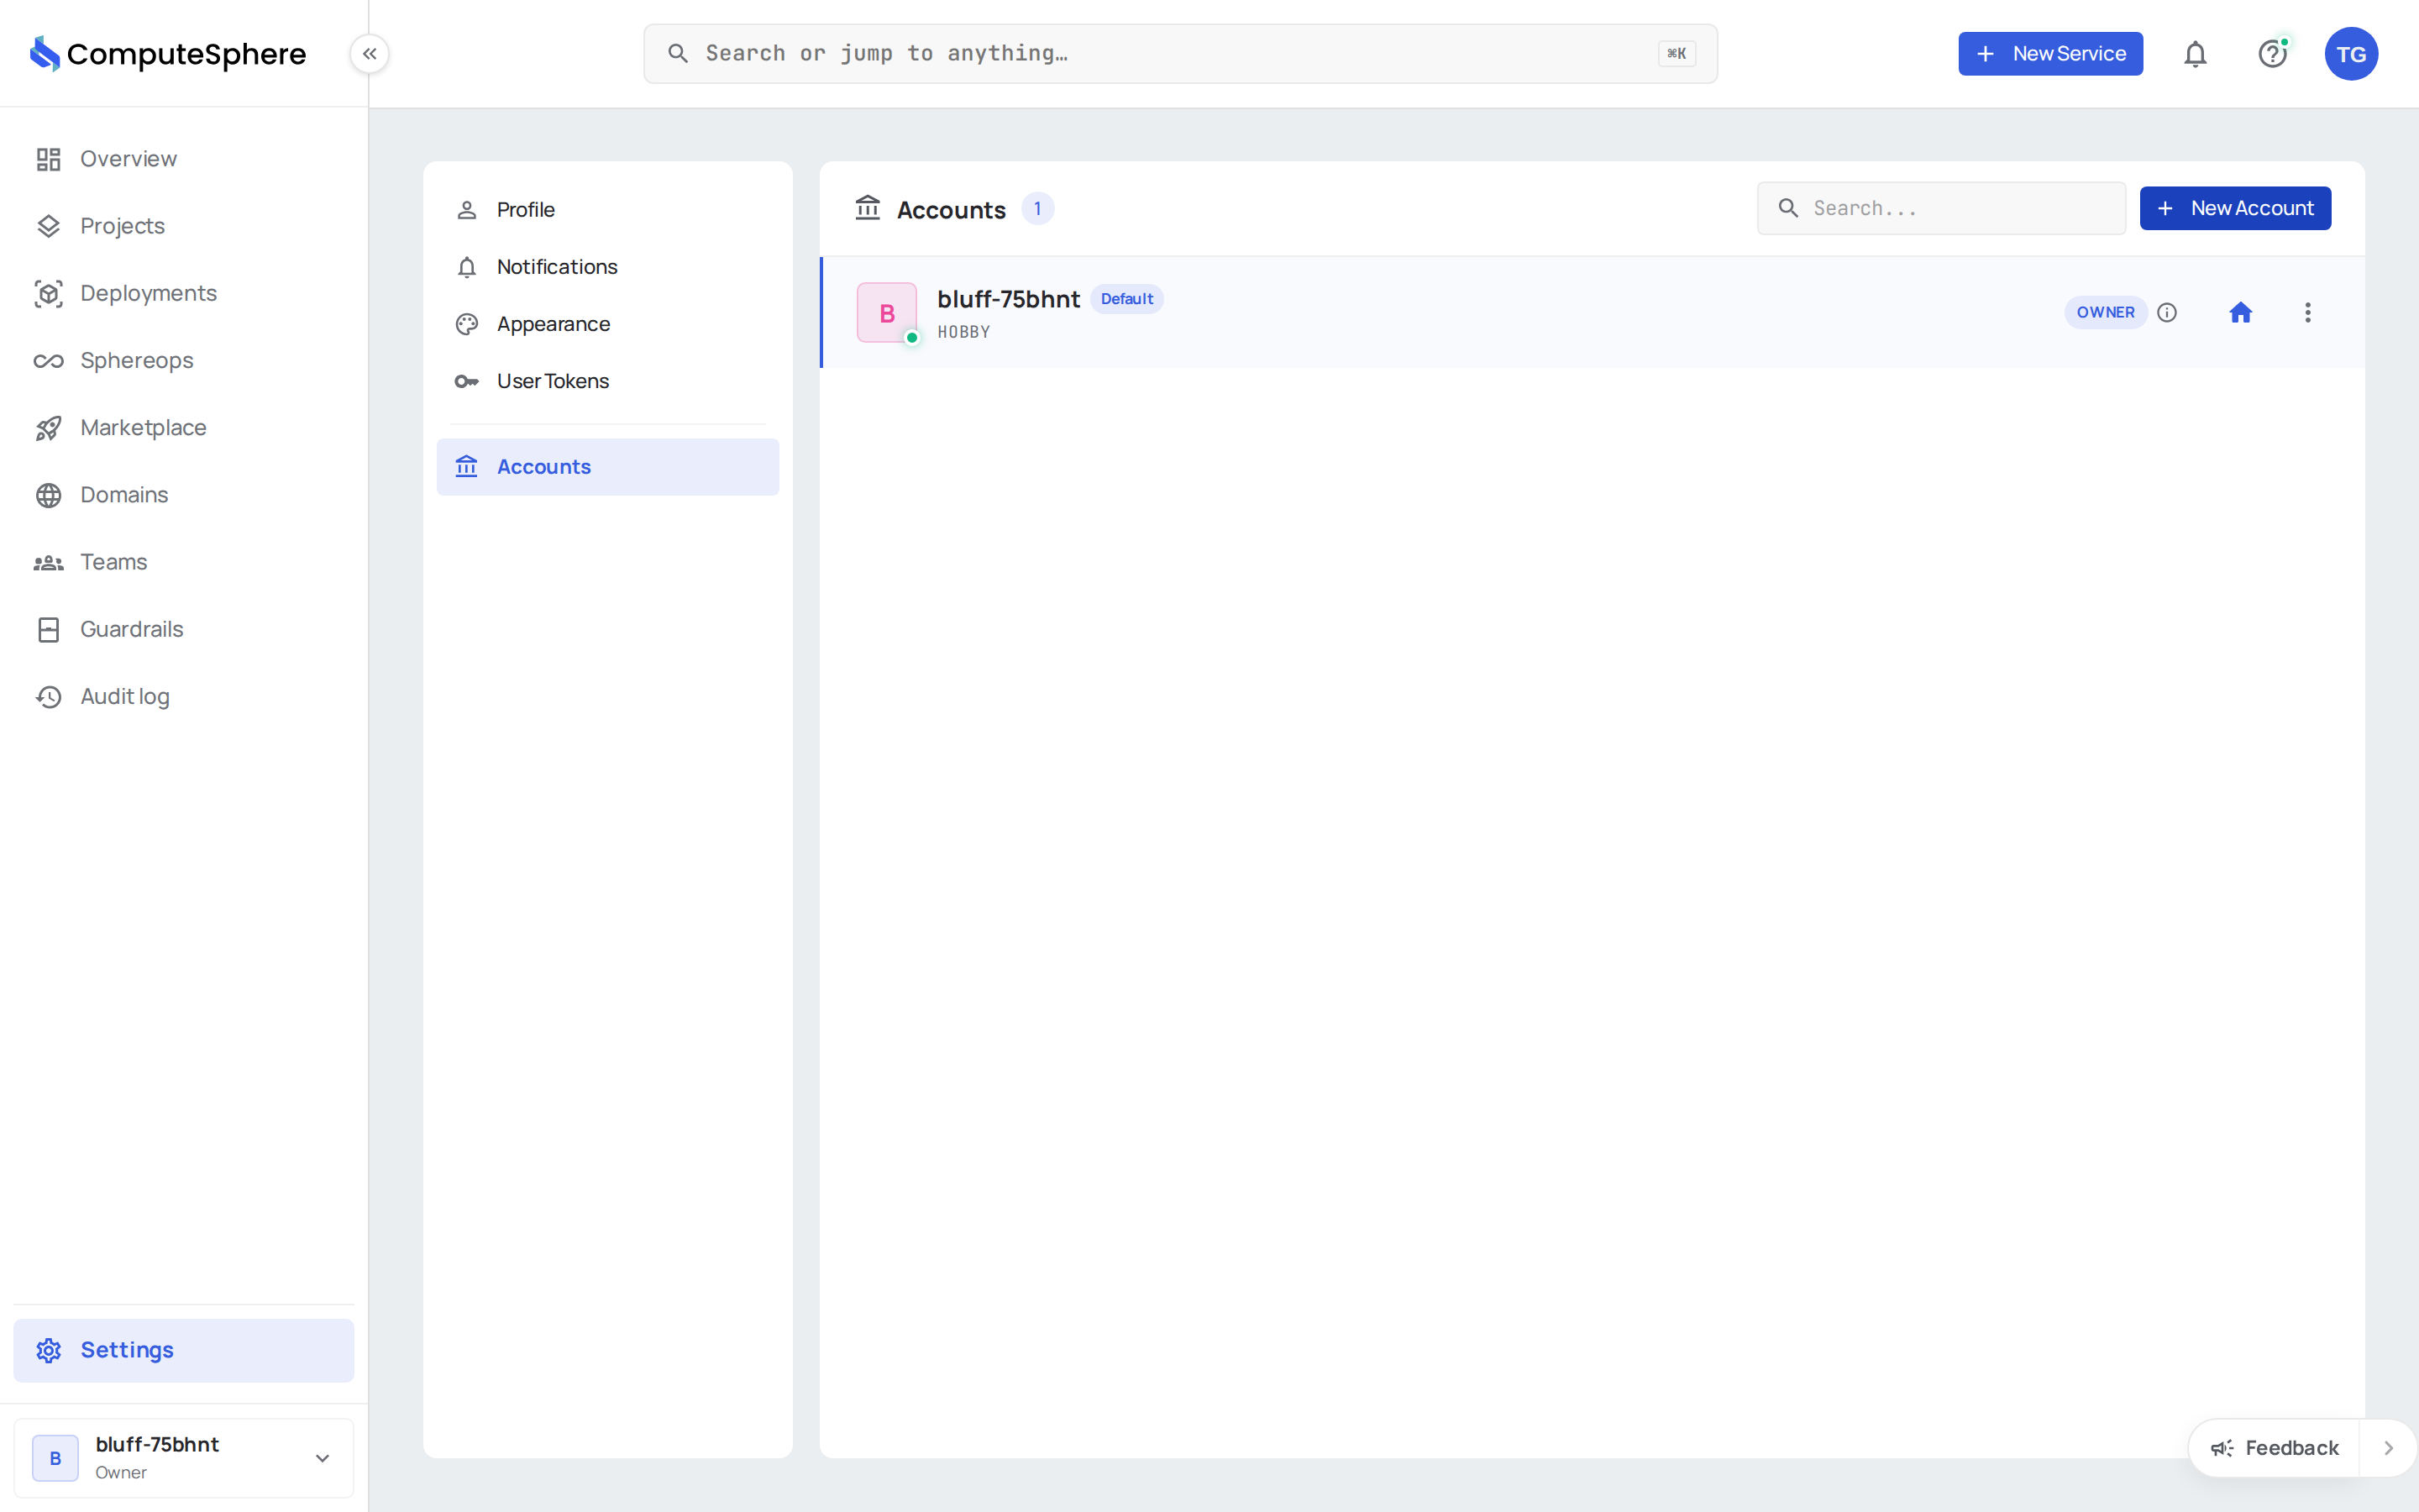The height and width of the screenshot is (1512, 2419).
Task: Switch to Notifications settings tab
Action: click(x=608, y=267)
